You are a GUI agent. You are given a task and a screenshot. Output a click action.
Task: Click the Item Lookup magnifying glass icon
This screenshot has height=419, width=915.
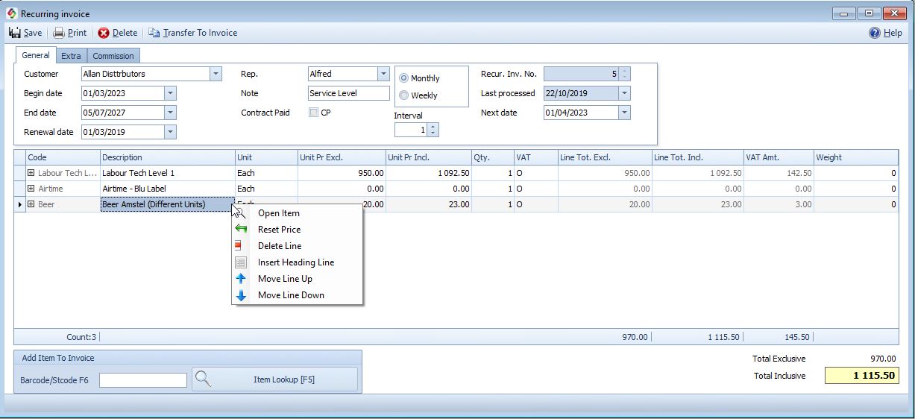click(202, 379)
